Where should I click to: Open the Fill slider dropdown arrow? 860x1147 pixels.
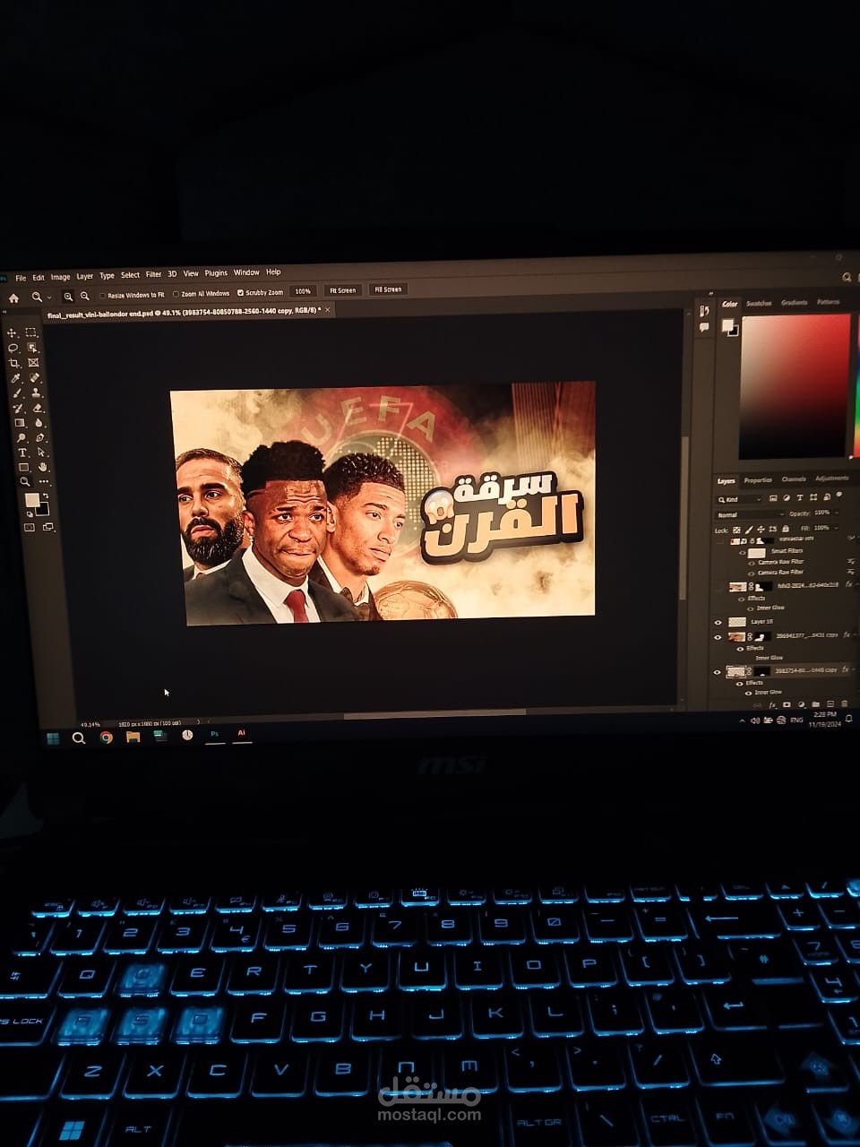tap(837, 528)
